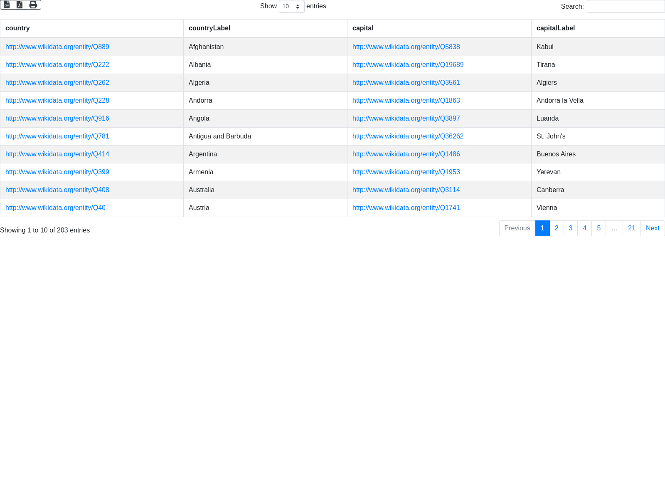
Task: Jump to last page 21
Action: [x=631, y=228]
